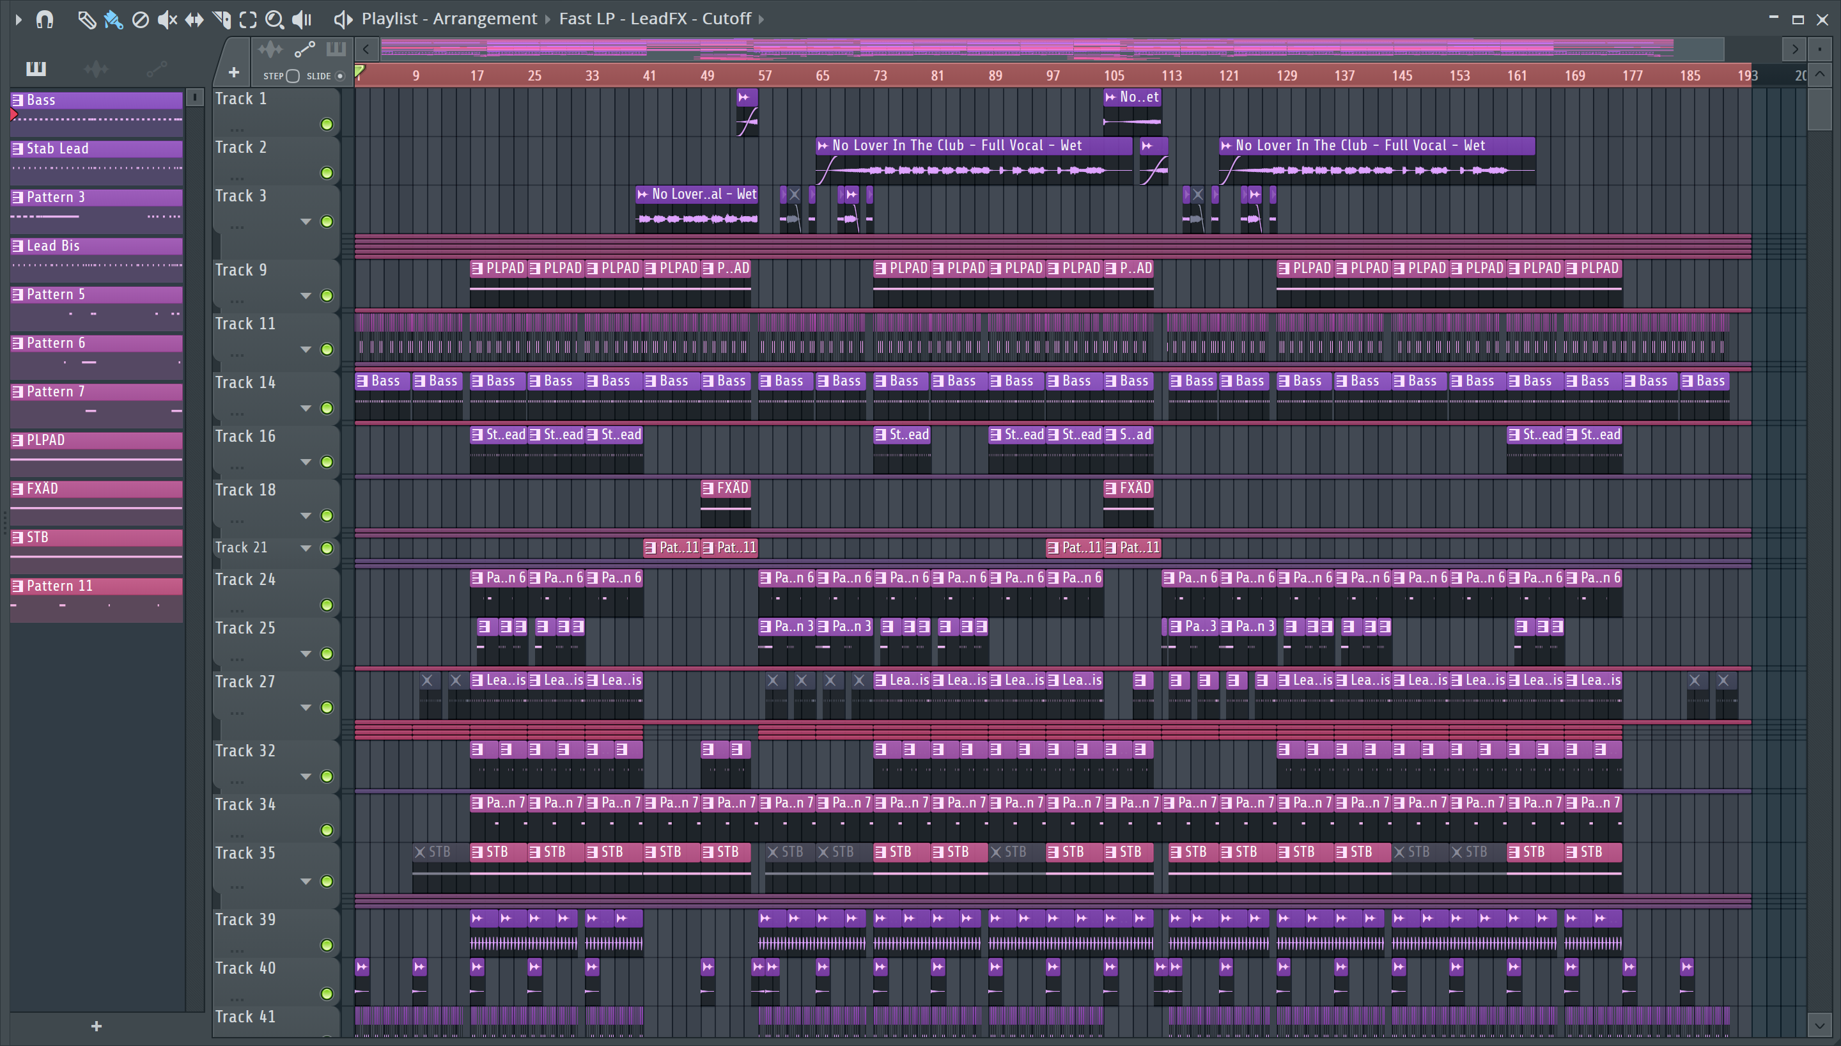Select the Paint brush tool
The width and height of the screenshot is (1841, 1046).
coord(113,19)
